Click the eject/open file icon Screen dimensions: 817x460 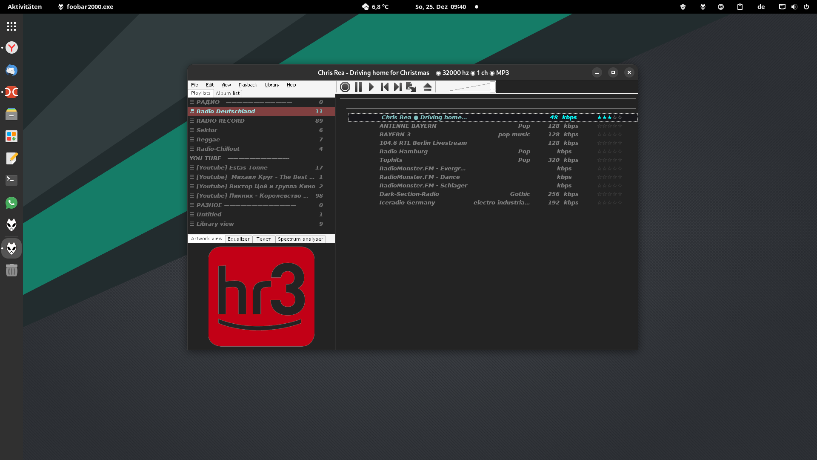(x=428, y=87)
